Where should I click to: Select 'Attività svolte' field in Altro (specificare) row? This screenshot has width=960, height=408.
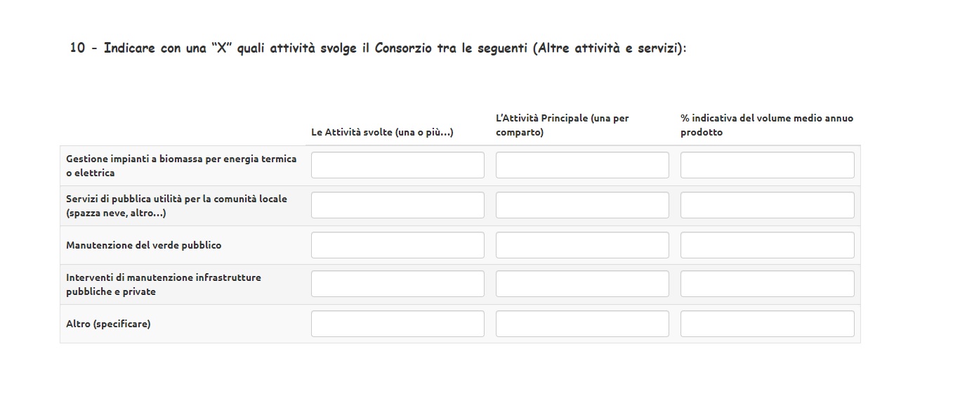click(x=397, y=324)
